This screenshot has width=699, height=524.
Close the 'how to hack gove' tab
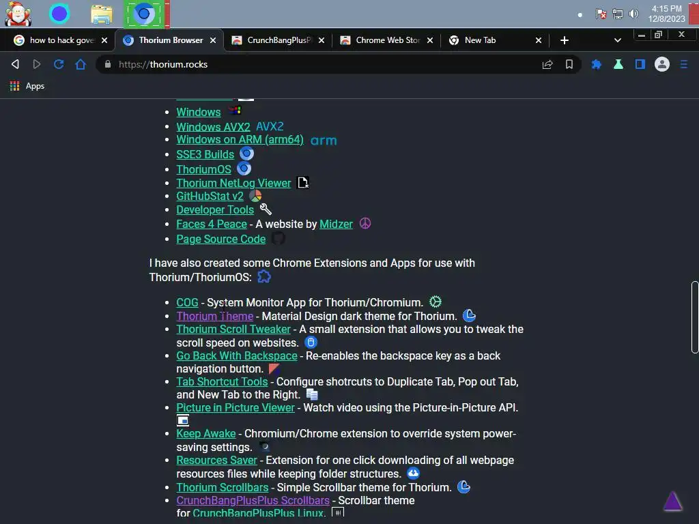(x=104, y=40)
